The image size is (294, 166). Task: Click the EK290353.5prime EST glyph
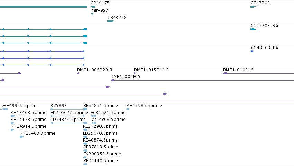[x=85, y=158]
